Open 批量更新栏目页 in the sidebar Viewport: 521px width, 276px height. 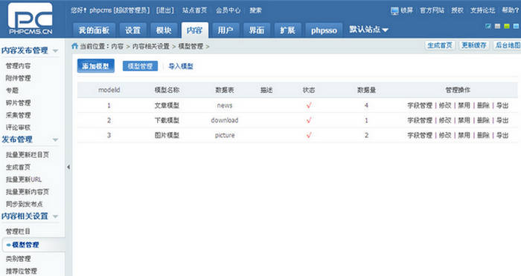pos(28,155)
